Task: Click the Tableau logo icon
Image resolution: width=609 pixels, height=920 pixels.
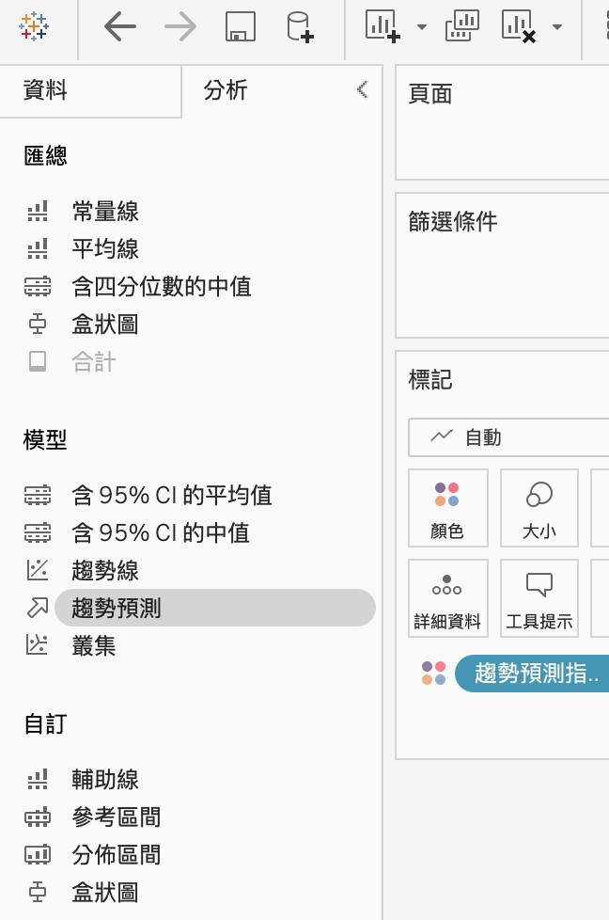Action: 34,26
